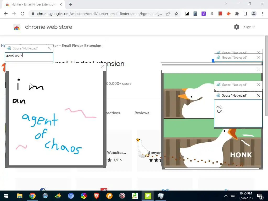Viewport: 268px width, 201px height.
Task: Reload the Chrome Web Store page
Action: [x=23, y=14]
